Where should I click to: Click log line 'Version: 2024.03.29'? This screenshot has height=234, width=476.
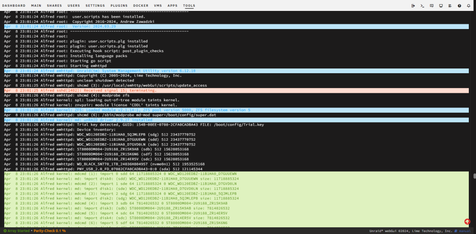237,27
